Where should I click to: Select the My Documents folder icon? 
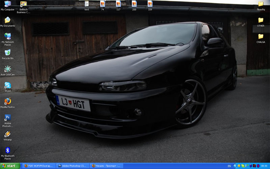7,20
